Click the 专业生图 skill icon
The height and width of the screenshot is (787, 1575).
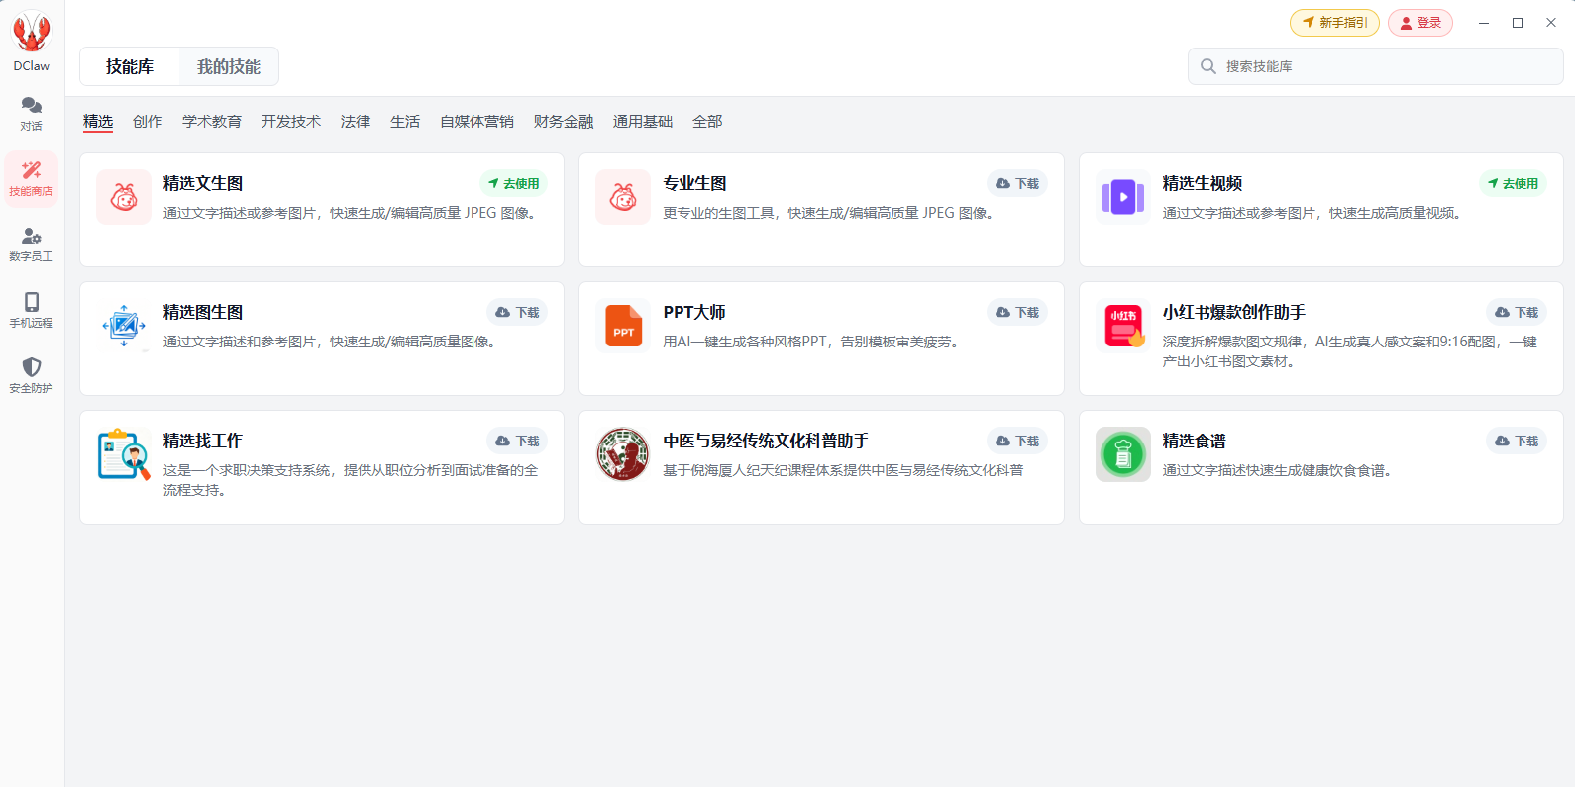[x=623, y=197]
